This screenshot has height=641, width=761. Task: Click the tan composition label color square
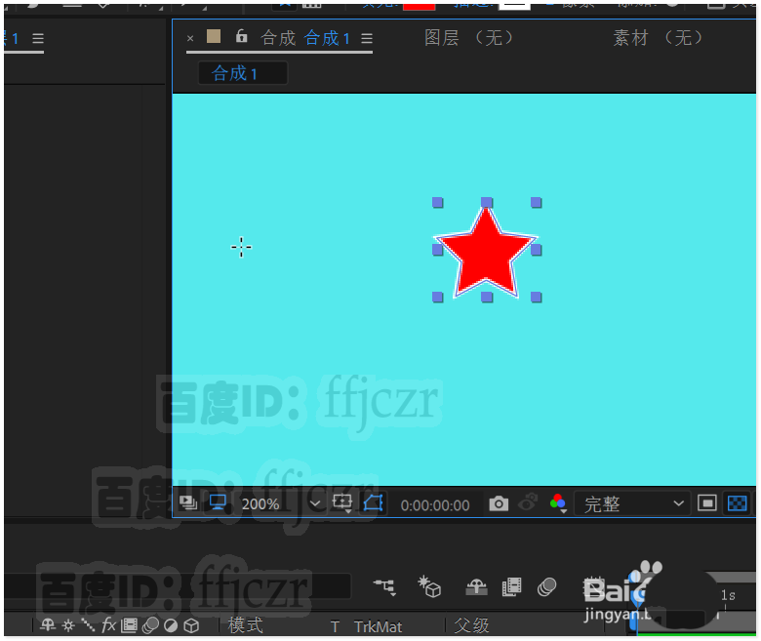214,36
